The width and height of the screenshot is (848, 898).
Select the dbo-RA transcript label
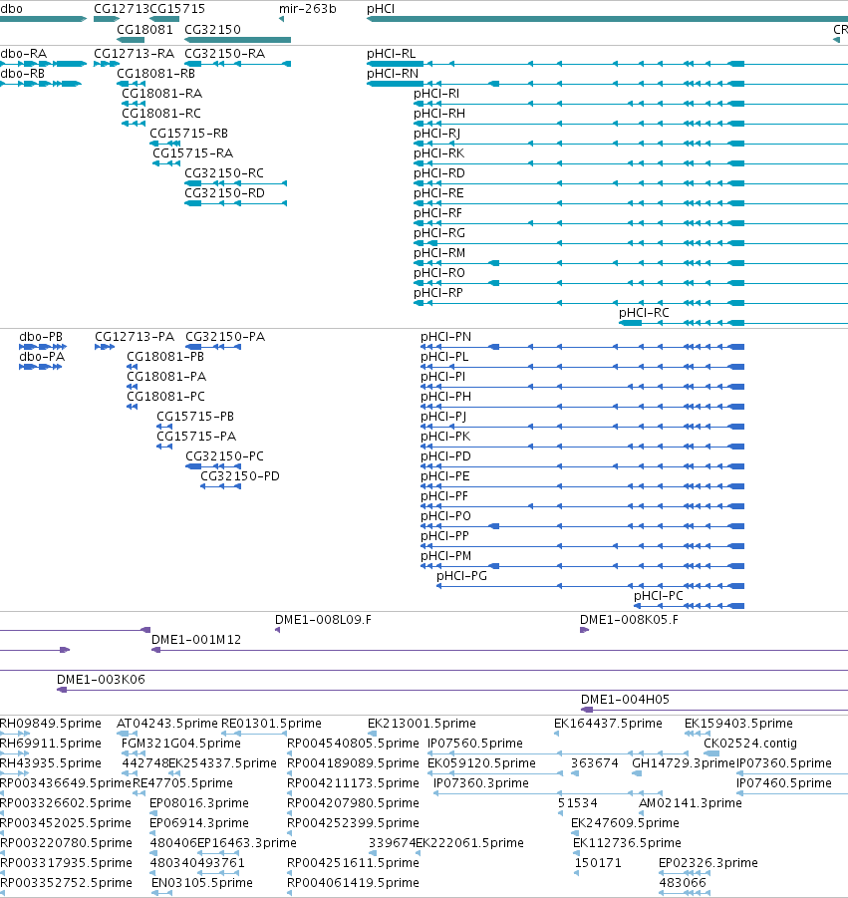point(24,54)
